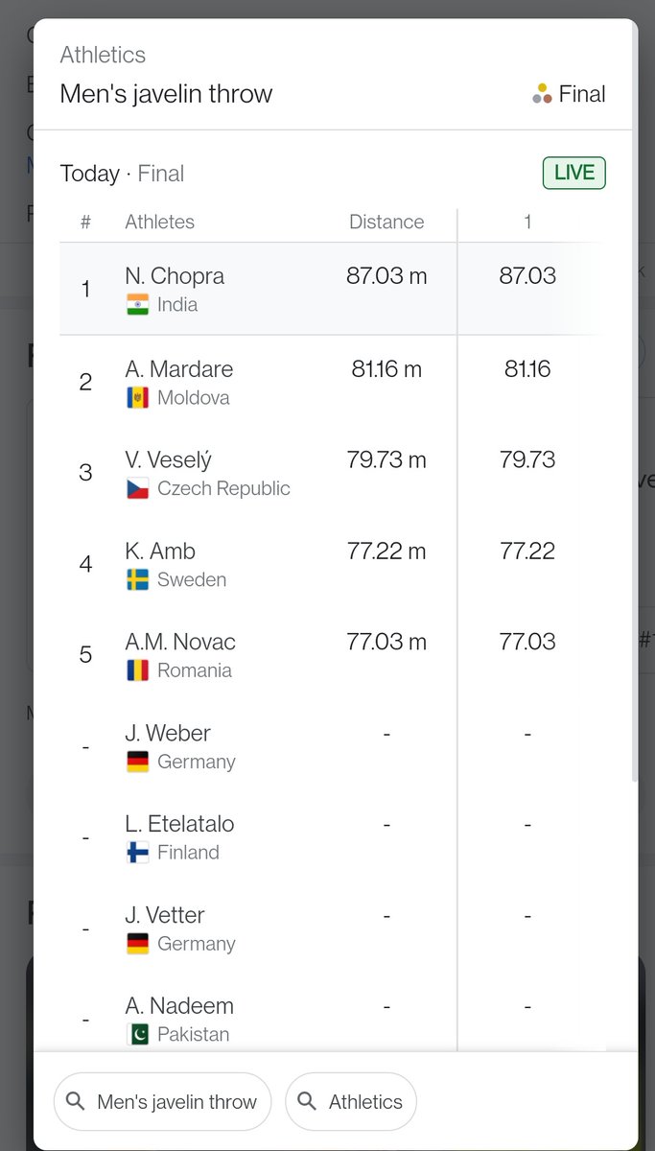Click the India flag icon
Image resolution: width=655 pixels, height=1151 pixels.
[137, 305]
